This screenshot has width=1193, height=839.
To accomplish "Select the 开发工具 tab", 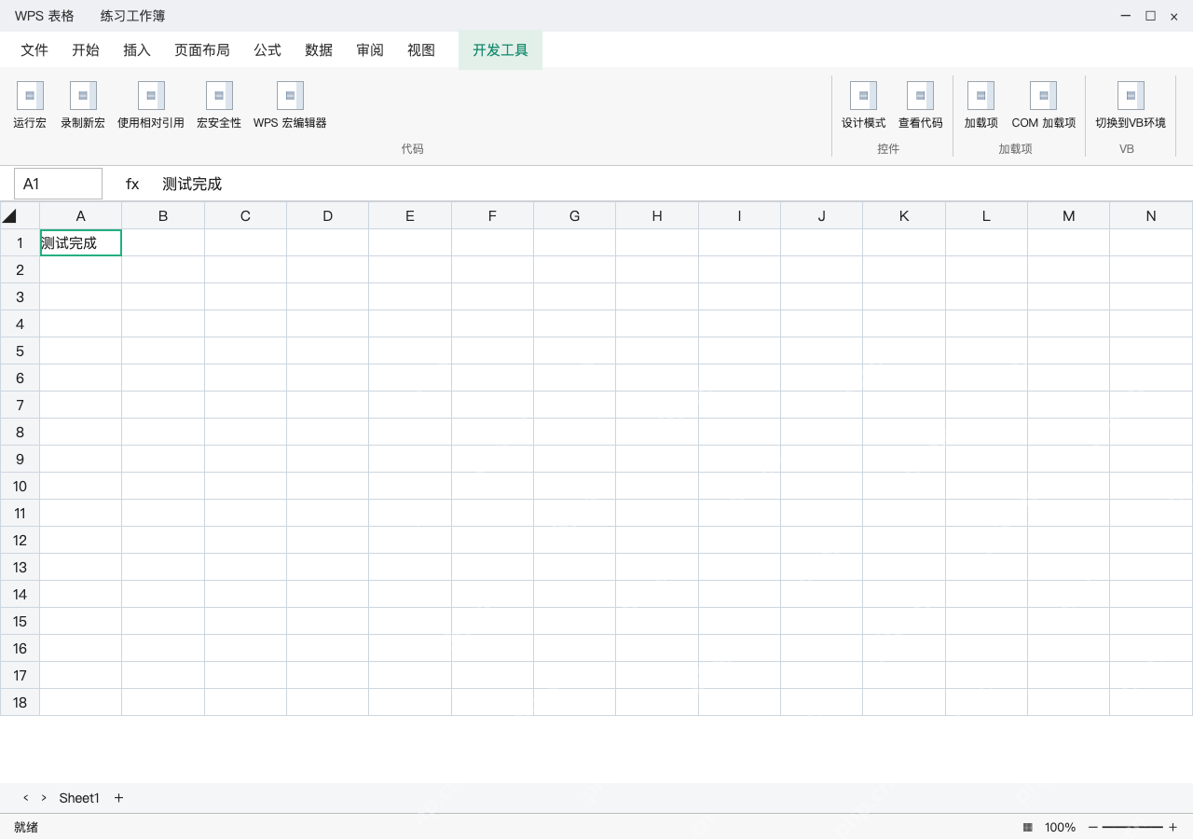I will tap(501, 50).
